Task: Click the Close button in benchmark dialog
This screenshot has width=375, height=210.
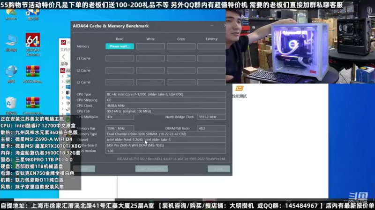Action: tap(218, 168)
